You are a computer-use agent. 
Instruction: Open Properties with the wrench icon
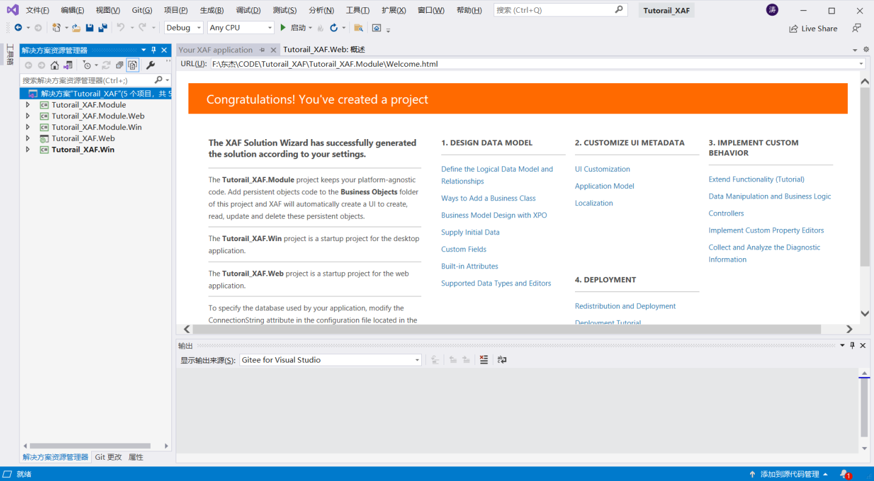tap(151, 65)
